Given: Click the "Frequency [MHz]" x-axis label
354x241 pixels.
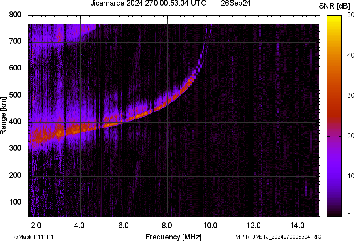Looking at the screenshot, I should (173, 237).
